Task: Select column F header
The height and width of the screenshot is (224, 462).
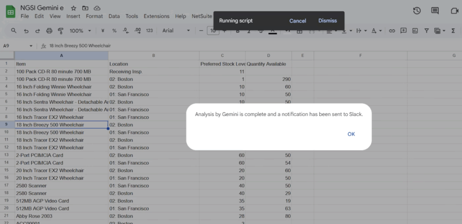Action: [x=360, y=55]
